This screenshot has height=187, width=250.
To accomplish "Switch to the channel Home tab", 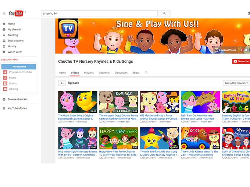I will tap(62, 73).
